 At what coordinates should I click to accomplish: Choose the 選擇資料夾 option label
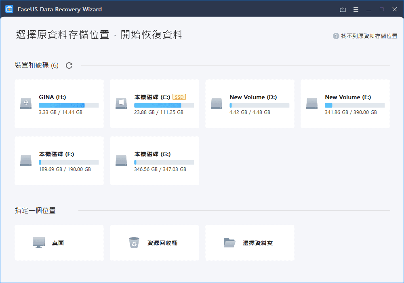[x=258, y=243]
